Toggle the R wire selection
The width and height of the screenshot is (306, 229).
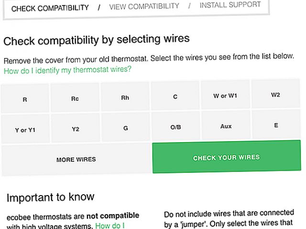(25, 99)
